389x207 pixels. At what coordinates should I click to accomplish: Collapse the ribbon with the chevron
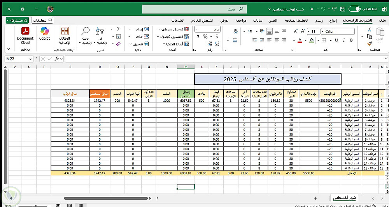coord(9,49)
